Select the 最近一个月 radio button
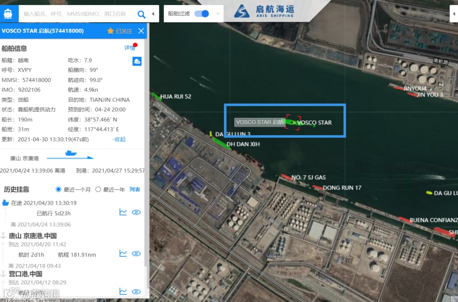The image size is (458, 302). [59, 189]
